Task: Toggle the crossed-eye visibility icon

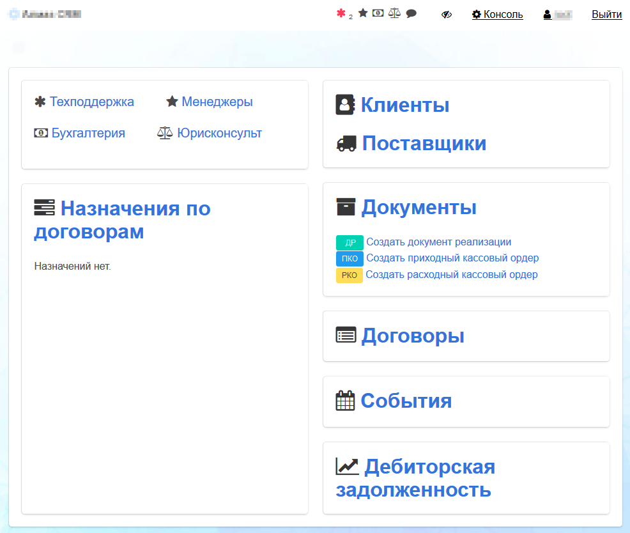Action: click(x=447, y=15)
